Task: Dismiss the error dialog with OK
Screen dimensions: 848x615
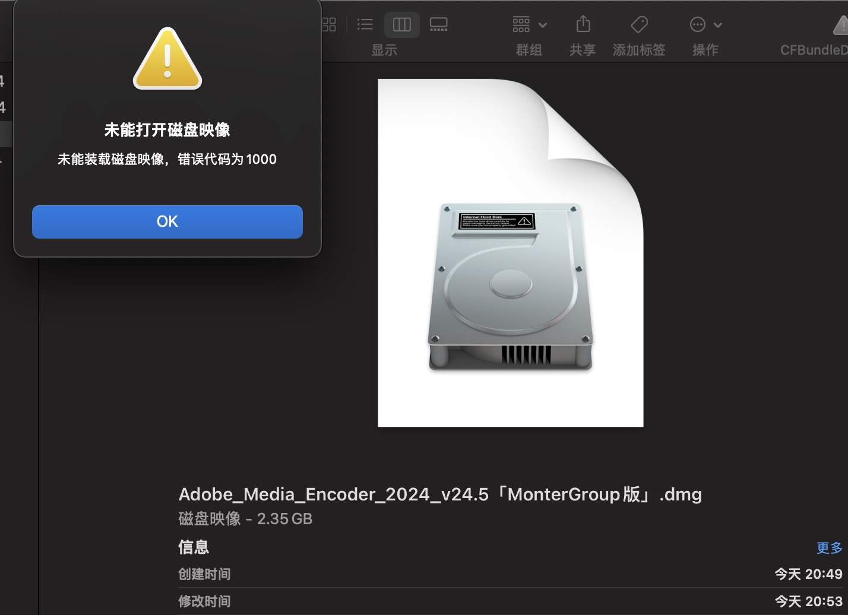Action: click(167, 221)
